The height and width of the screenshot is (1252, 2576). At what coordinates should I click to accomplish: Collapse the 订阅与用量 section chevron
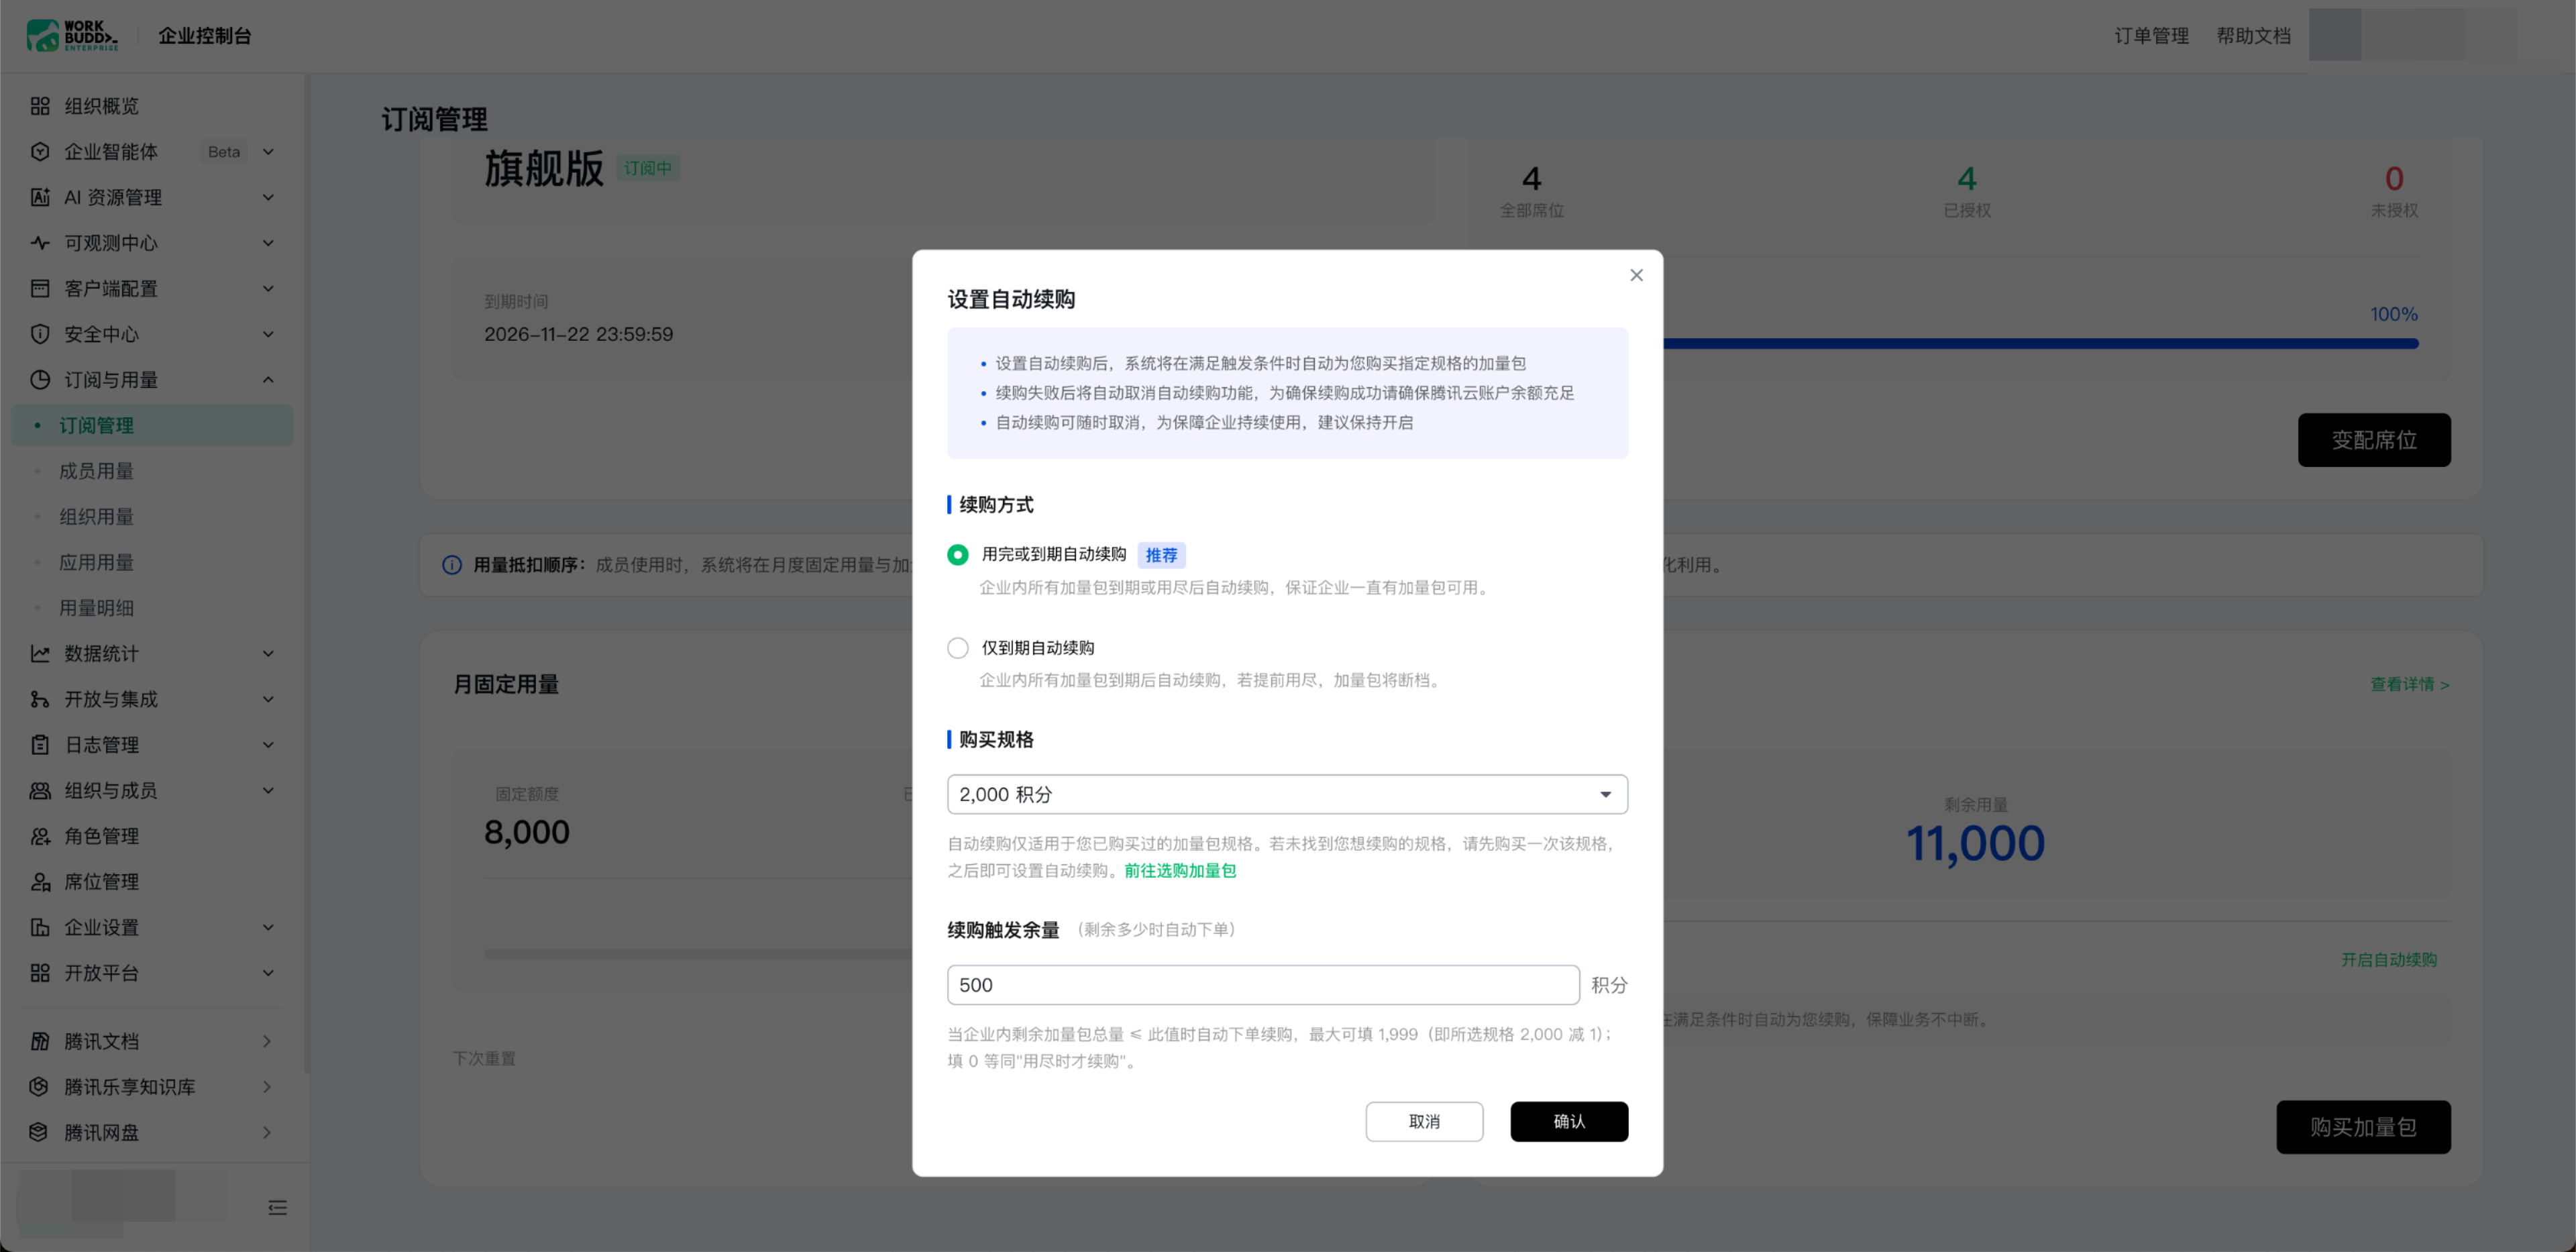coord(268,380)
